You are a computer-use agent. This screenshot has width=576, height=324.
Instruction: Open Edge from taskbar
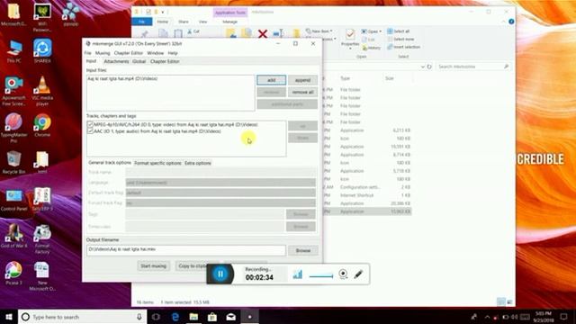[x=175, y=317]
